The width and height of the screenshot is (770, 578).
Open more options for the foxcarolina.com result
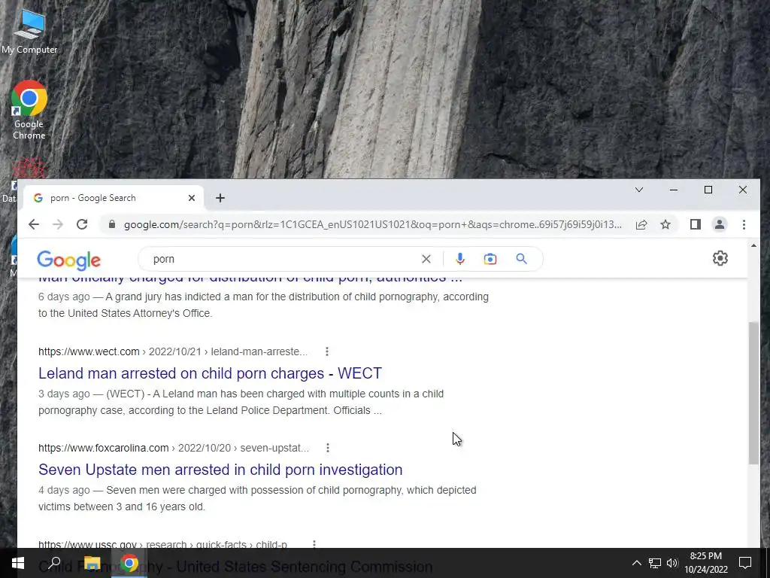328,448
